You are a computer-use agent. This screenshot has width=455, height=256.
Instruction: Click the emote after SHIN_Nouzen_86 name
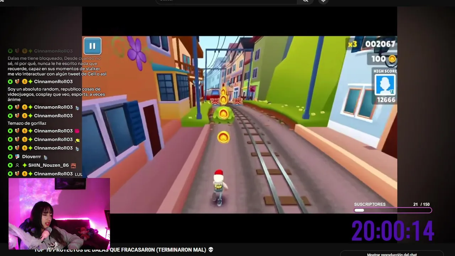point(73,165)
